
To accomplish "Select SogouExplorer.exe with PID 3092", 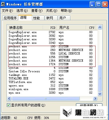I will pos(52,36).
